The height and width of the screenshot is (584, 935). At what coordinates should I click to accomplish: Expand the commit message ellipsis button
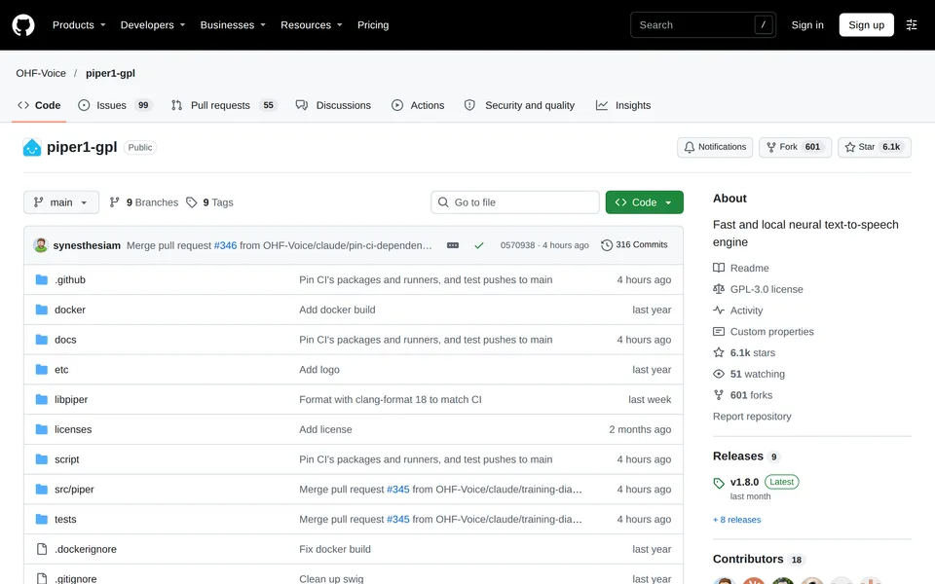tap(453, 245)
